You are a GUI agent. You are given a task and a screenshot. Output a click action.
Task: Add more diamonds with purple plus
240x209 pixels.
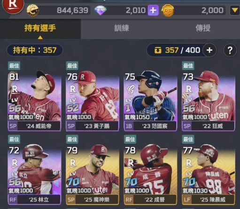click(x=153, y=10)
